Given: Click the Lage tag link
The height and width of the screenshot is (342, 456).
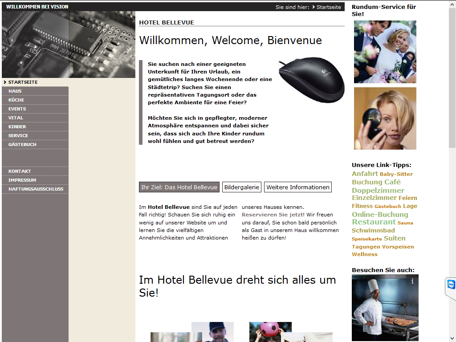Looking at the screenshot, I should coord(410,206).
